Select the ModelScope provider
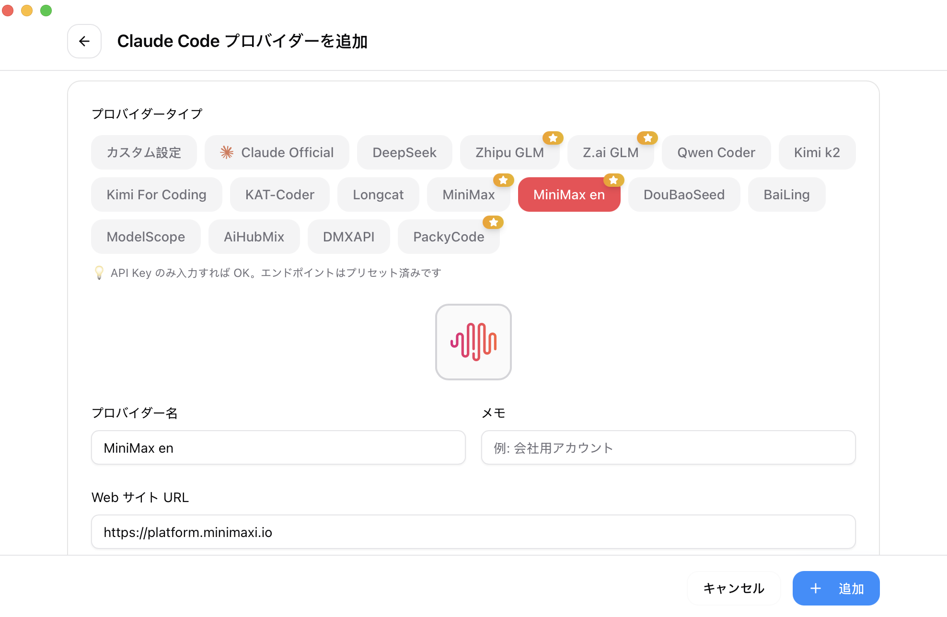This screenshot has width=947, height=617. tap(146, 237)
